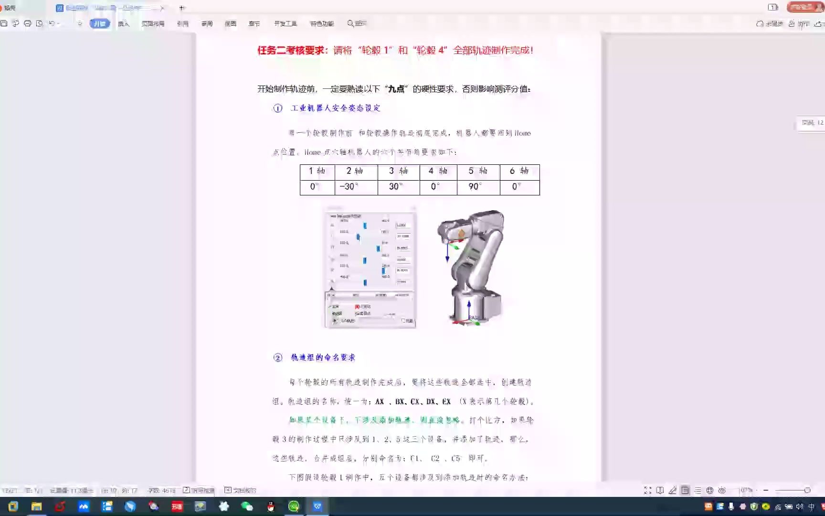Click the green shield icon in tray
The image size is (825, 516).
pyautogui.click(x=754, y=506)
